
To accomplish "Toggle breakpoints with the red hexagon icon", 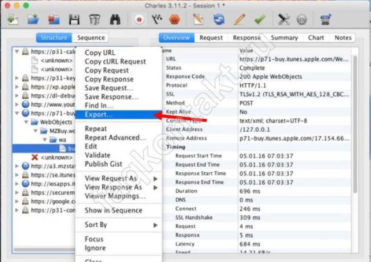I will point(175,19).
